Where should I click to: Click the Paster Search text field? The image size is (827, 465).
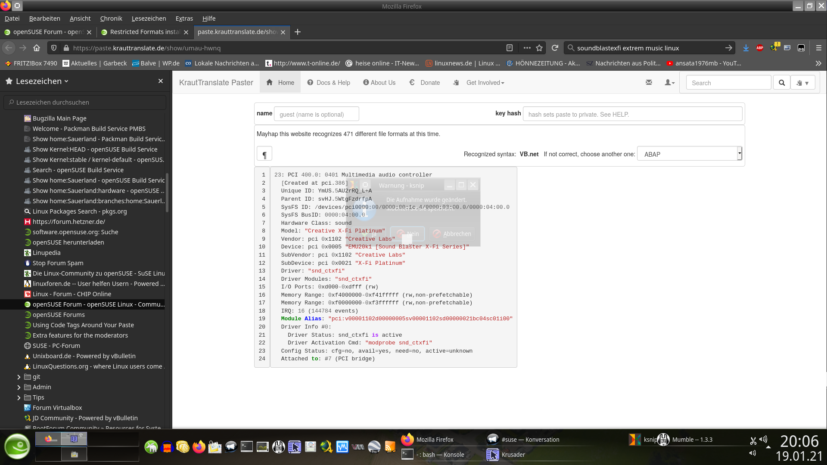(728, 83)
